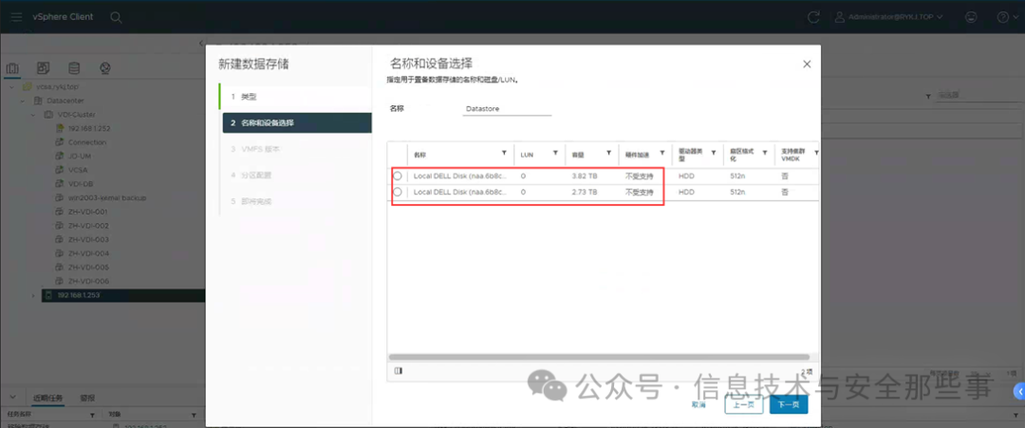The height and width of the screenshot is (428, 1025).
Task: Open the help question mark menu
Action: [x=1005, y=17]
